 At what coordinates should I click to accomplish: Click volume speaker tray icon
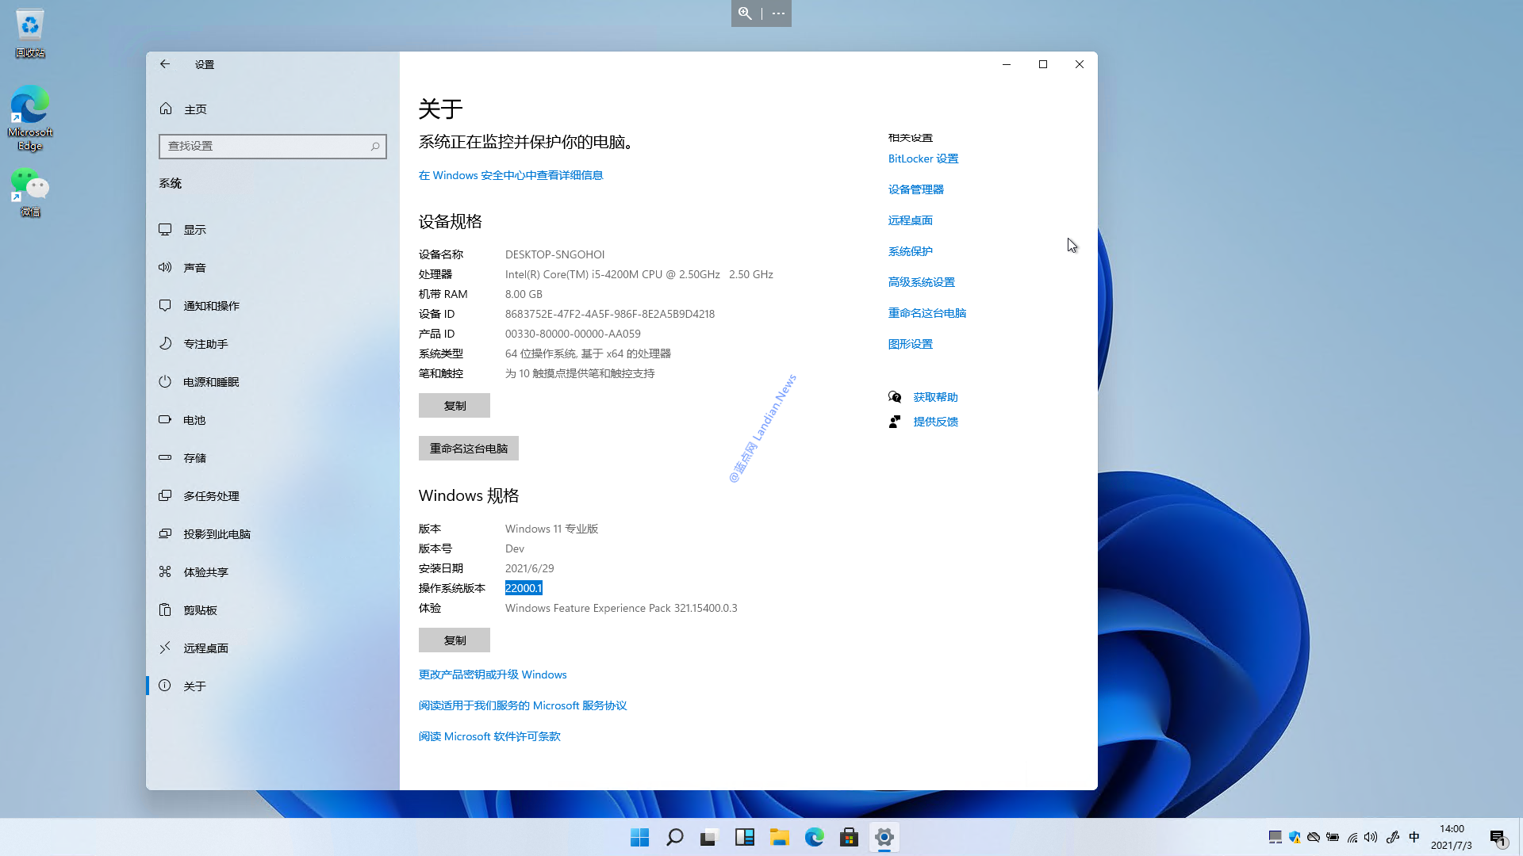point(1371,837)
